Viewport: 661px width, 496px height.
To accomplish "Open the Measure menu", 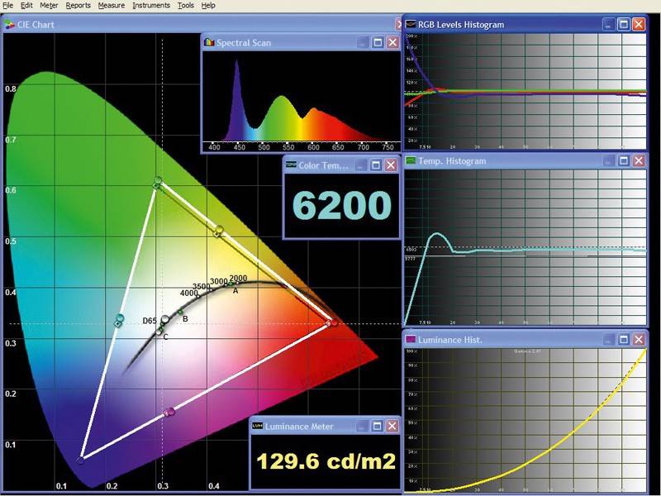I will pyautogui.click(x=112, y=6).
